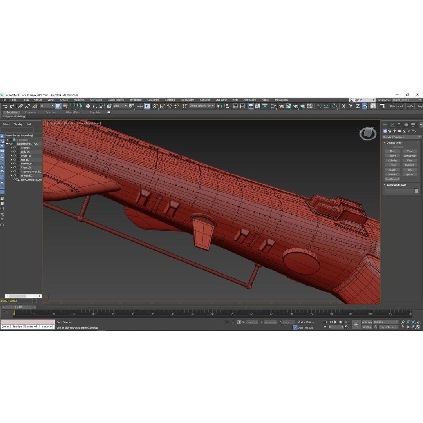Toggle the Percent Snap icon
423x423 pixels.
(170, 106)
